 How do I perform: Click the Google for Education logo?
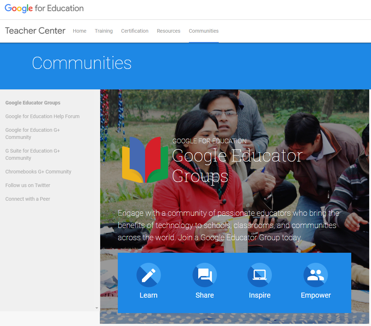44,9
